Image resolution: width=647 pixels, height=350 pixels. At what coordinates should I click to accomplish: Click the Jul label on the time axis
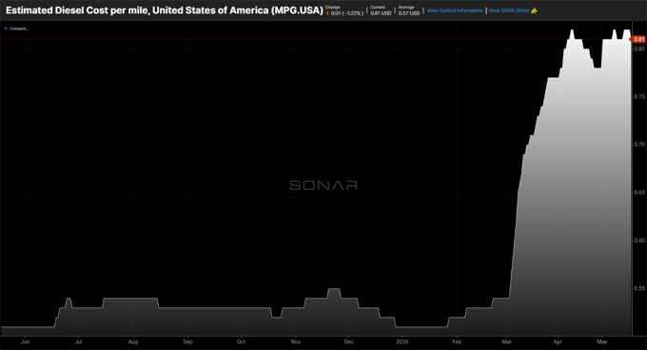pyautogui.click(x=78, y=341)
